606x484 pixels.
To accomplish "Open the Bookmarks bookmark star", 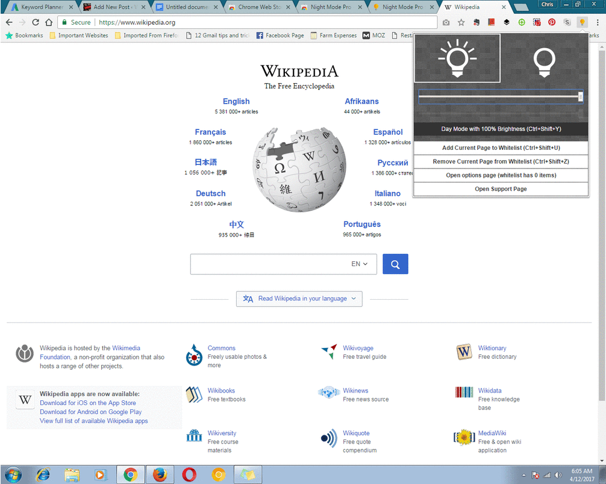I will click(24, 35).
